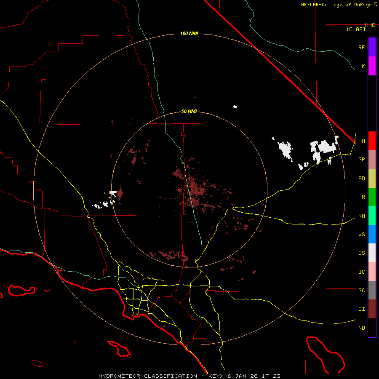Pick the HR heavy rain green swatch
Screen dimensions: 379x379
point(372,197)
